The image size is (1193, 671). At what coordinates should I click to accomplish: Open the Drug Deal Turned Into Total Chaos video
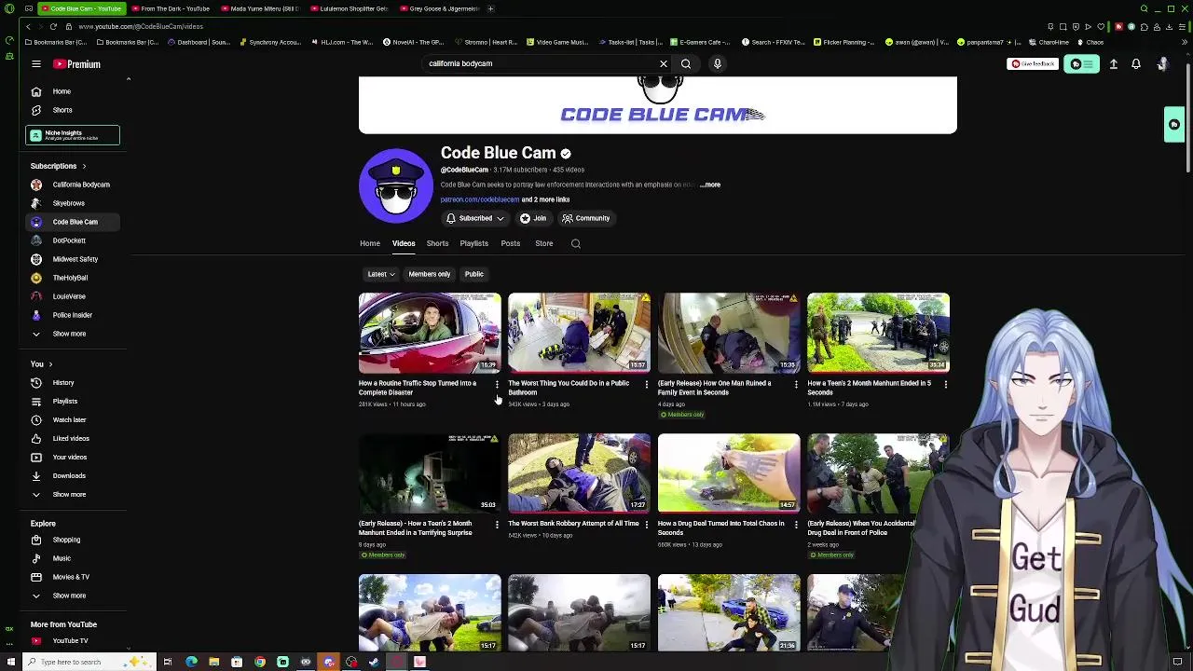(729, 473)
